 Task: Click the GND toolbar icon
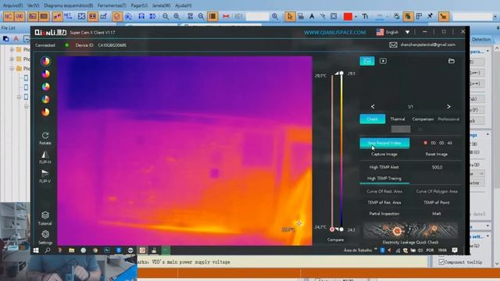pyautogui.click(x=20, y=16)
